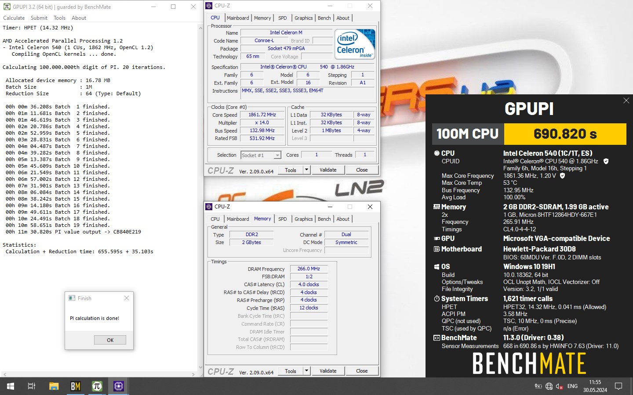The height and width of the screenshot is (395, 633).
Task: Click GPUPI vertical scrollbar down arrow
Action: point(200,367)
